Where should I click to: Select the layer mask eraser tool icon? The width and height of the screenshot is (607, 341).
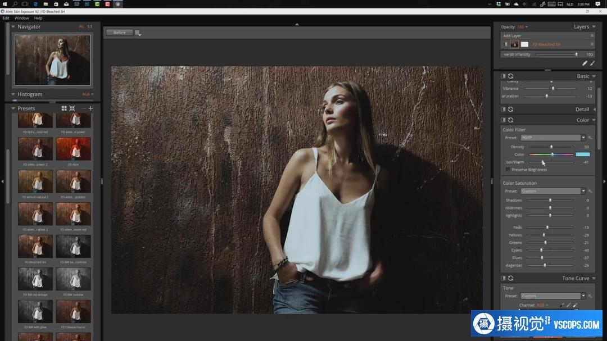585,63
